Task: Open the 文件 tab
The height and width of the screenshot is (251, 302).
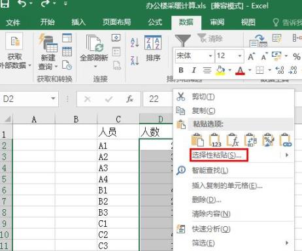Action: (13, 22)
